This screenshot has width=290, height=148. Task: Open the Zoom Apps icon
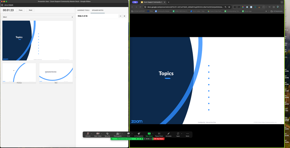pyautogui.click(x=178, y=134)
